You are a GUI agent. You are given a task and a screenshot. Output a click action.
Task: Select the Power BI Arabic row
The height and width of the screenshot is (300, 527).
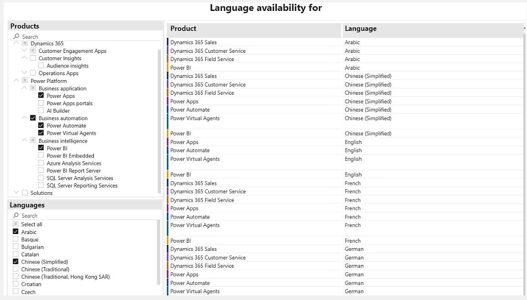point(345,67)
